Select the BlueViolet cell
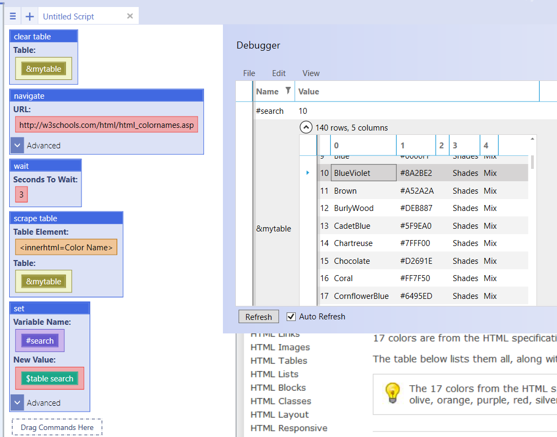This screenshot has height=437, width=557. (363, 173)
